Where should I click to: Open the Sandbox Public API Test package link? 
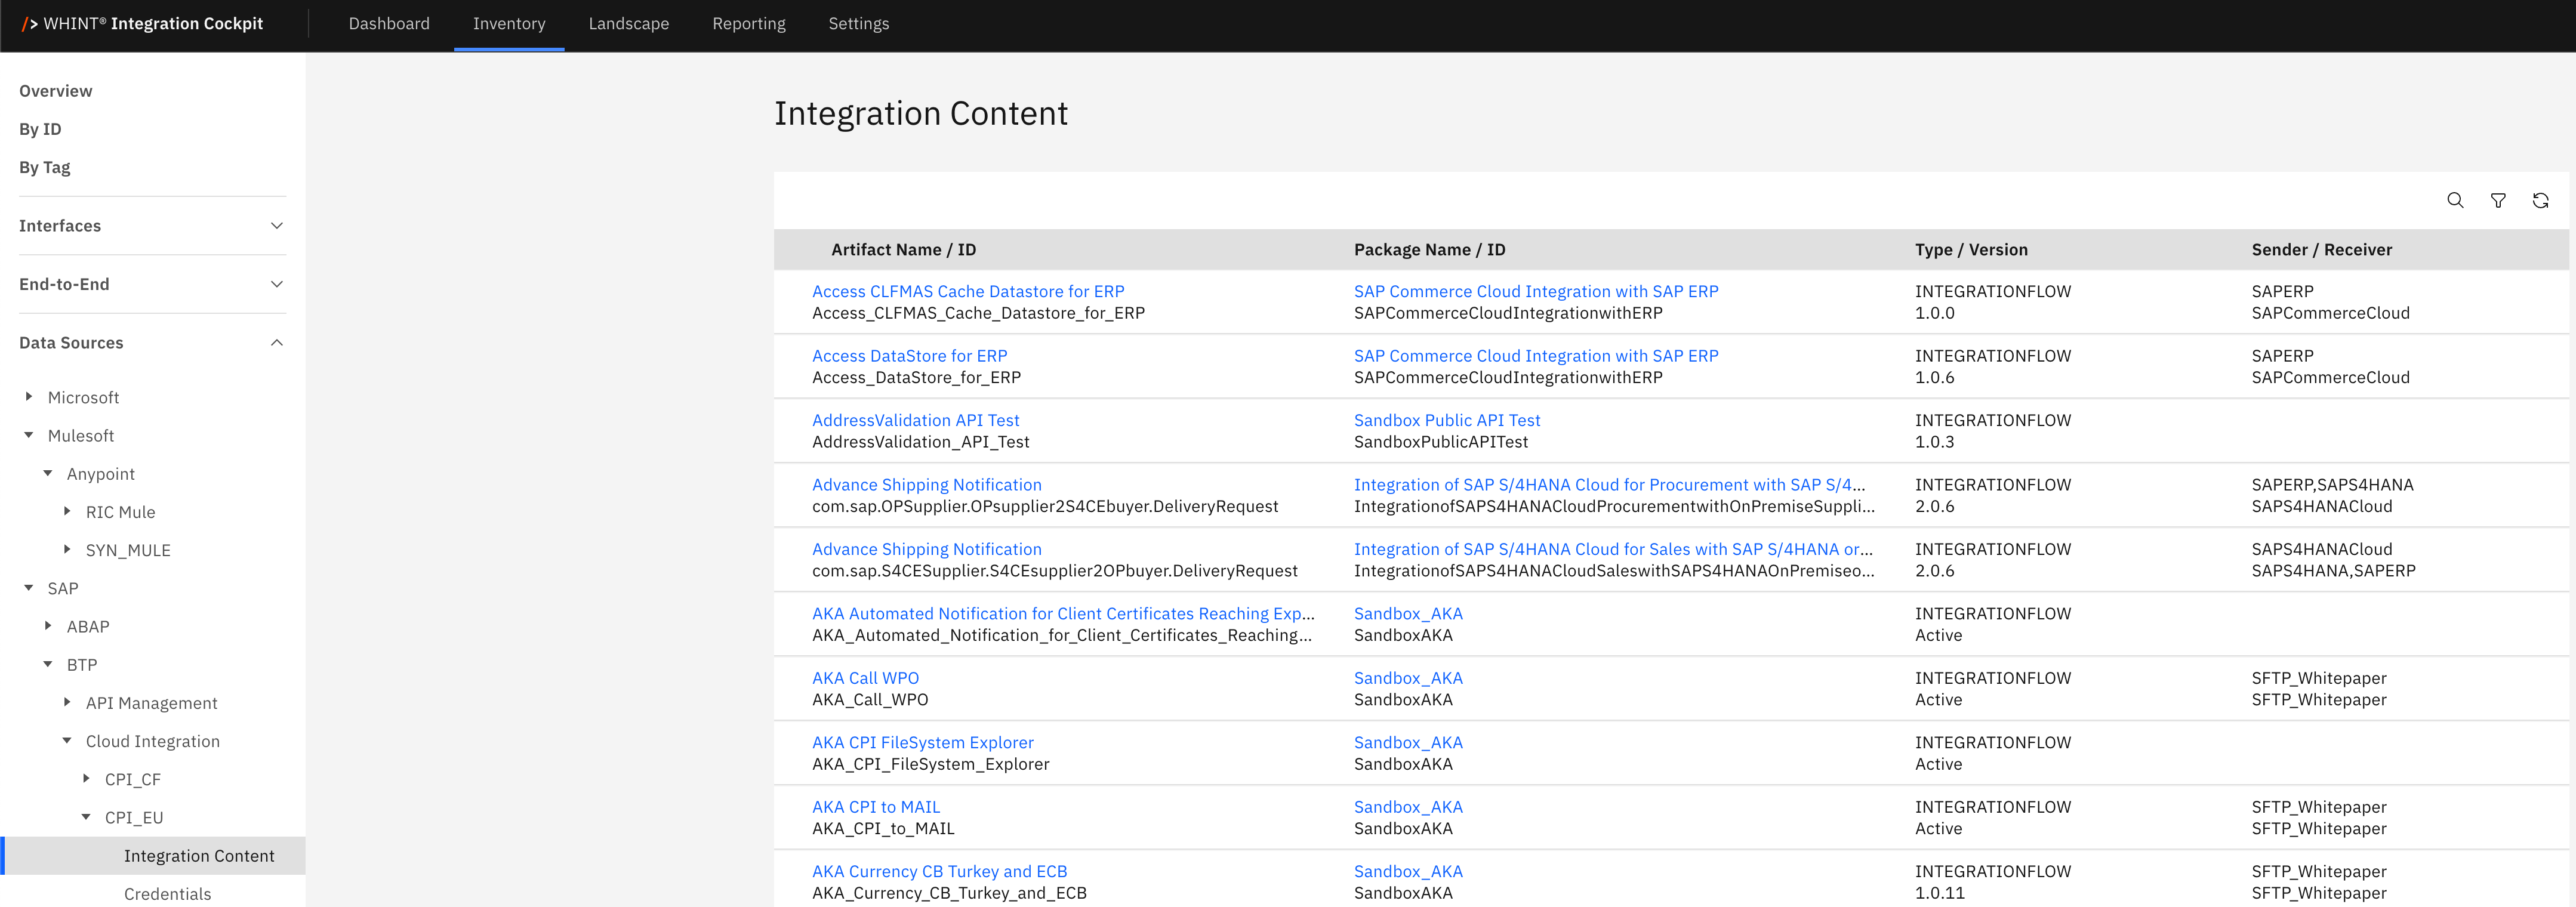click(x=1446, y=420)
